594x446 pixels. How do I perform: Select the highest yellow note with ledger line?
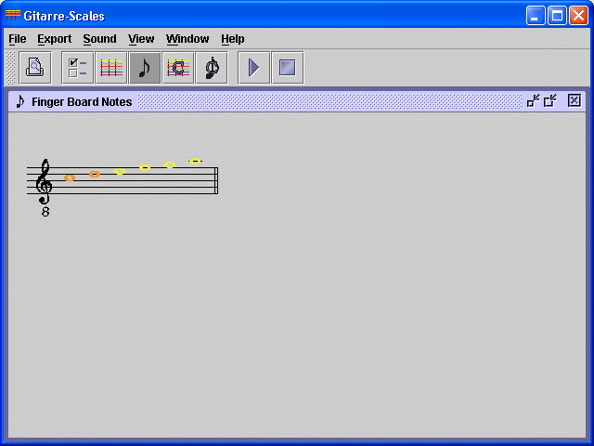pos(195,161)
